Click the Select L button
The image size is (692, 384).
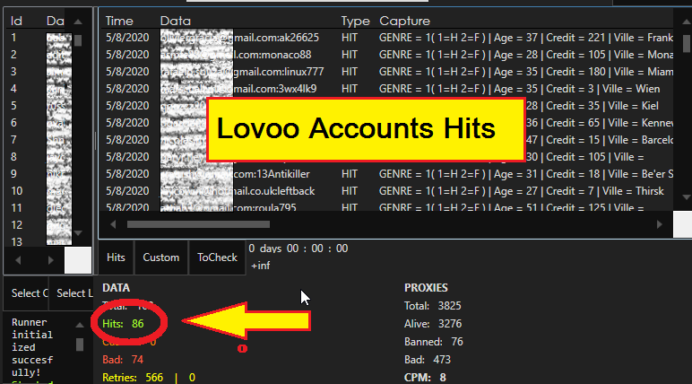click(71, 293)
